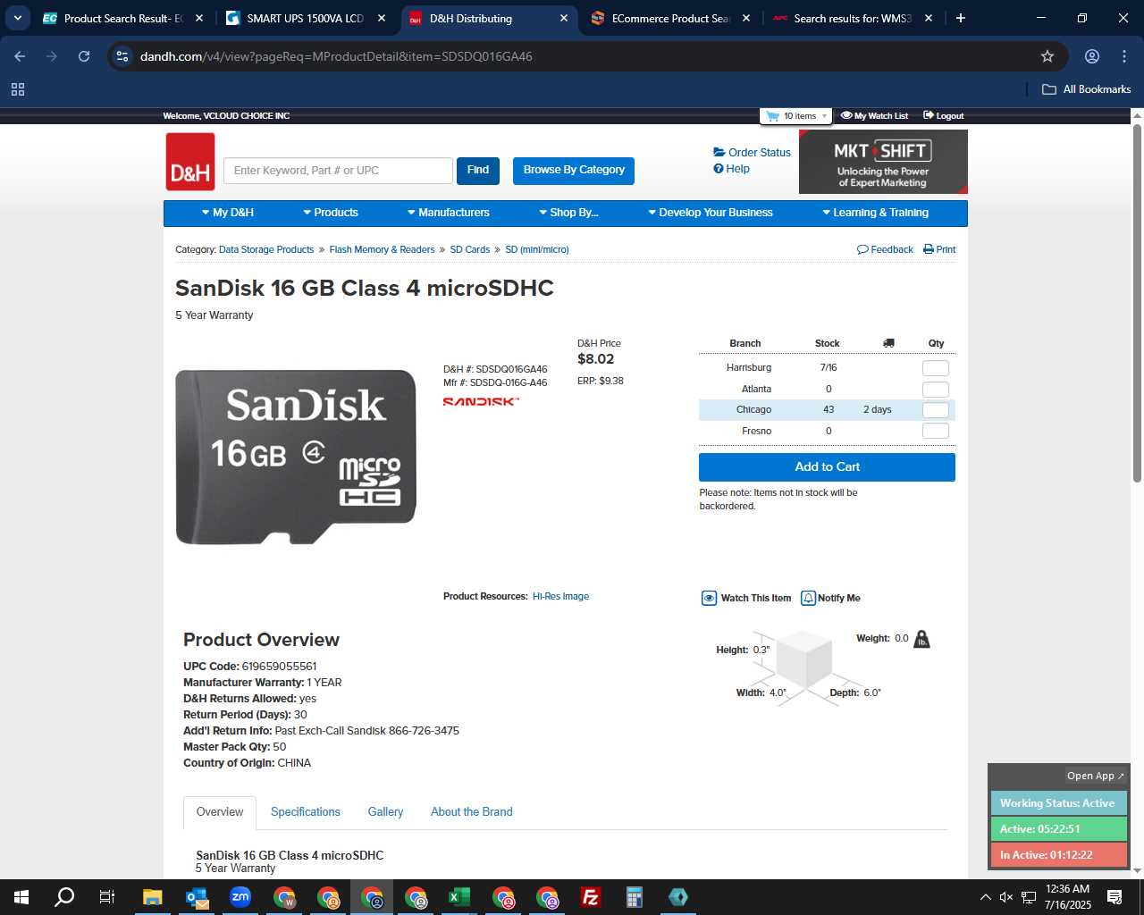Open the Hi-Res Image link

[560, 596]
